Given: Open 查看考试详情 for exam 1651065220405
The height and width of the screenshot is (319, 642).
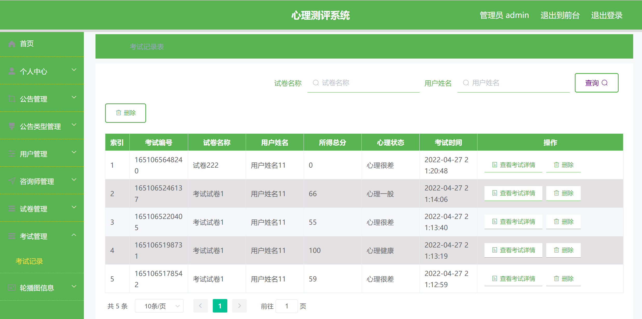Looking at the screenshot, I should [513, 222].
